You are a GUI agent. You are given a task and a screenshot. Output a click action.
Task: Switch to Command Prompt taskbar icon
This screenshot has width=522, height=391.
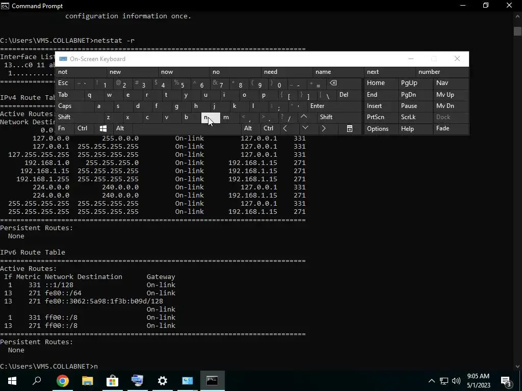coord(213,380)
